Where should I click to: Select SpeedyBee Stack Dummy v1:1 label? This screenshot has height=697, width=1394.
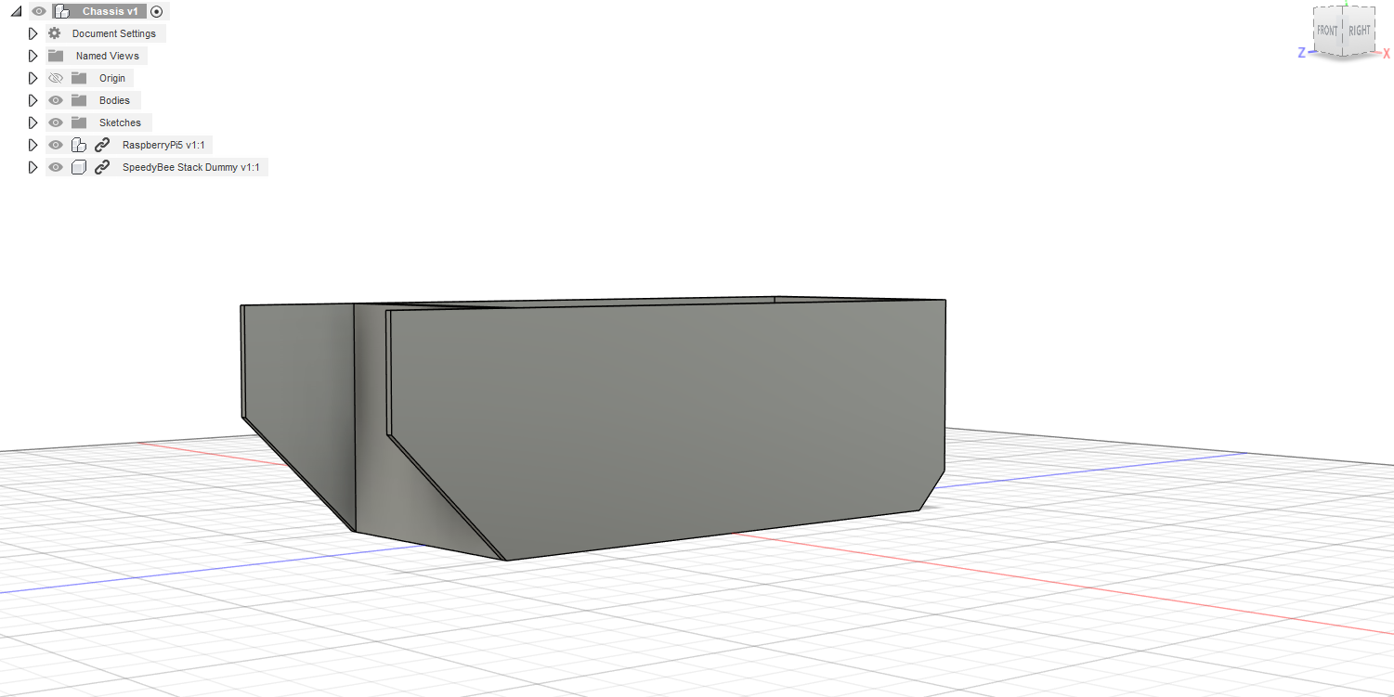click(190, 167)
